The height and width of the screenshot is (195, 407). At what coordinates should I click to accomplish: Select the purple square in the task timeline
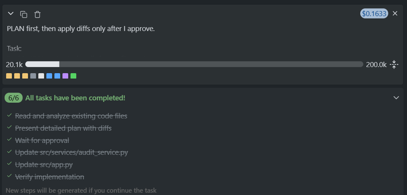(x=65, y=76)
